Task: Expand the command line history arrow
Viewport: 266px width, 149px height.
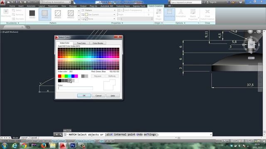Action: 211,135
